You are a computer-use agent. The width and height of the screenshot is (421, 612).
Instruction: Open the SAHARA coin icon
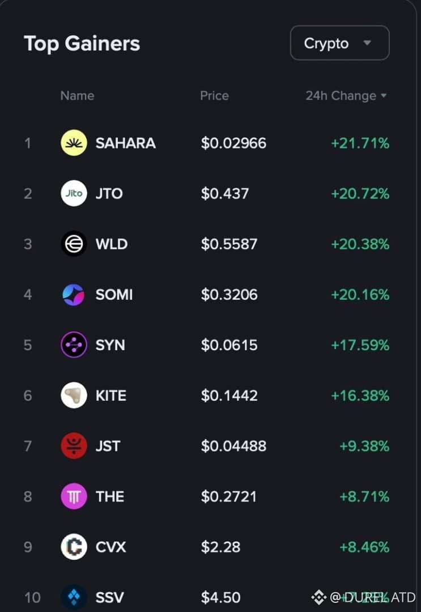[x=74, y=143]
